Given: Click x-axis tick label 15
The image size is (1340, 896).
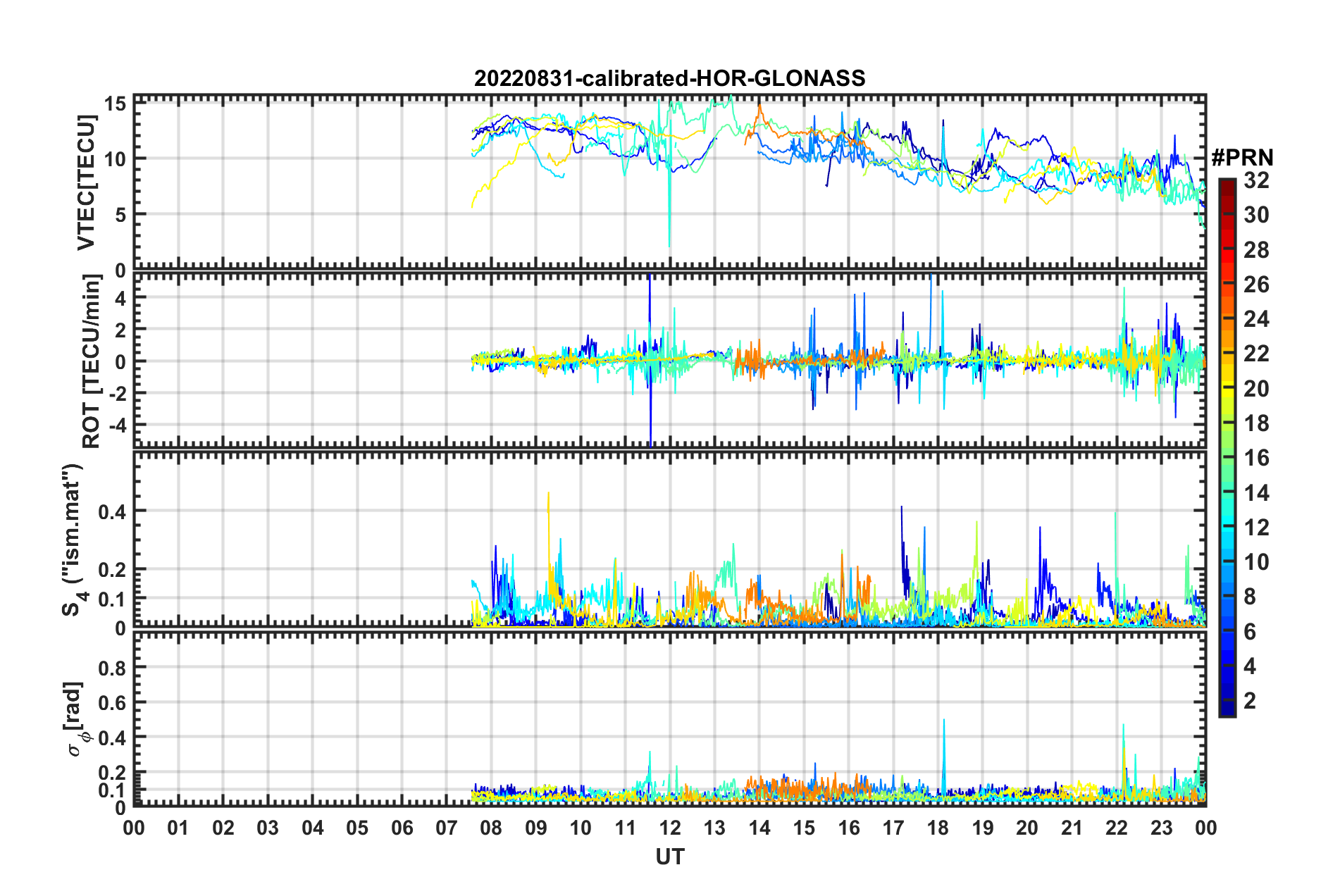Looking at the screenshot, I should (x=804, y=828).
